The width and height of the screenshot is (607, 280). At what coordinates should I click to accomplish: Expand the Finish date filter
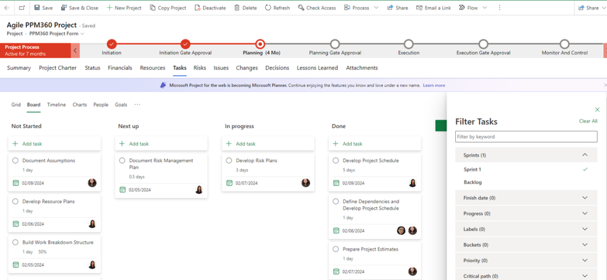[526, 198]
